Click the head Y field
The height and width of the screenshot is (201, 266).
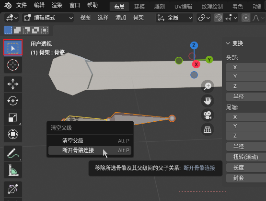(x=246, y=76)
